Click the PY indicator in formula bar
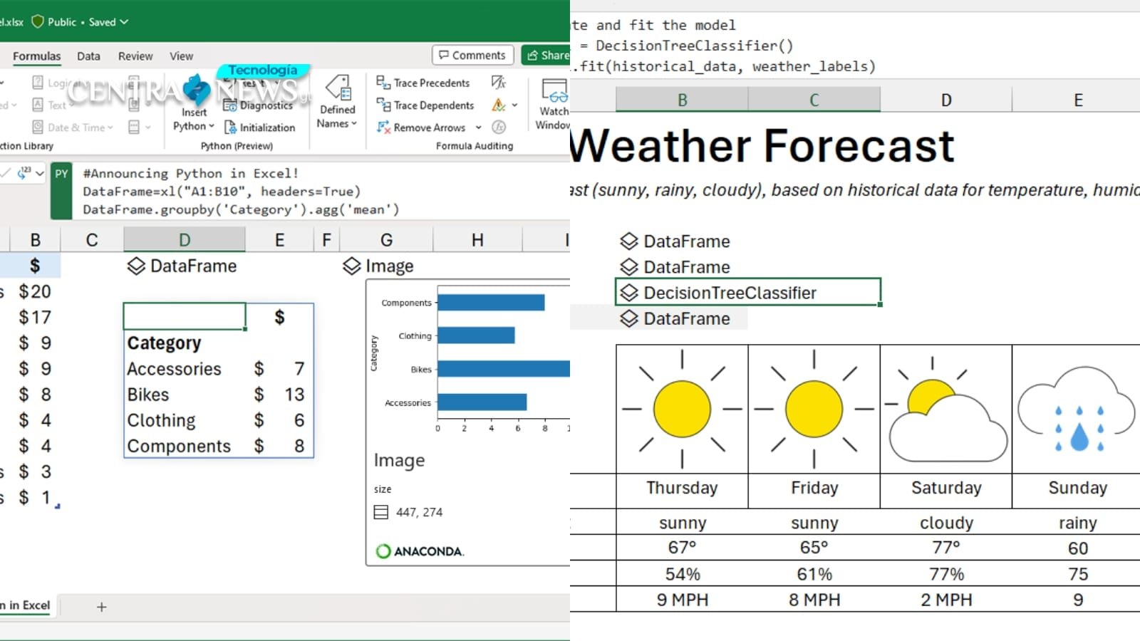The image size is (1140, 641). click(61, 173)
